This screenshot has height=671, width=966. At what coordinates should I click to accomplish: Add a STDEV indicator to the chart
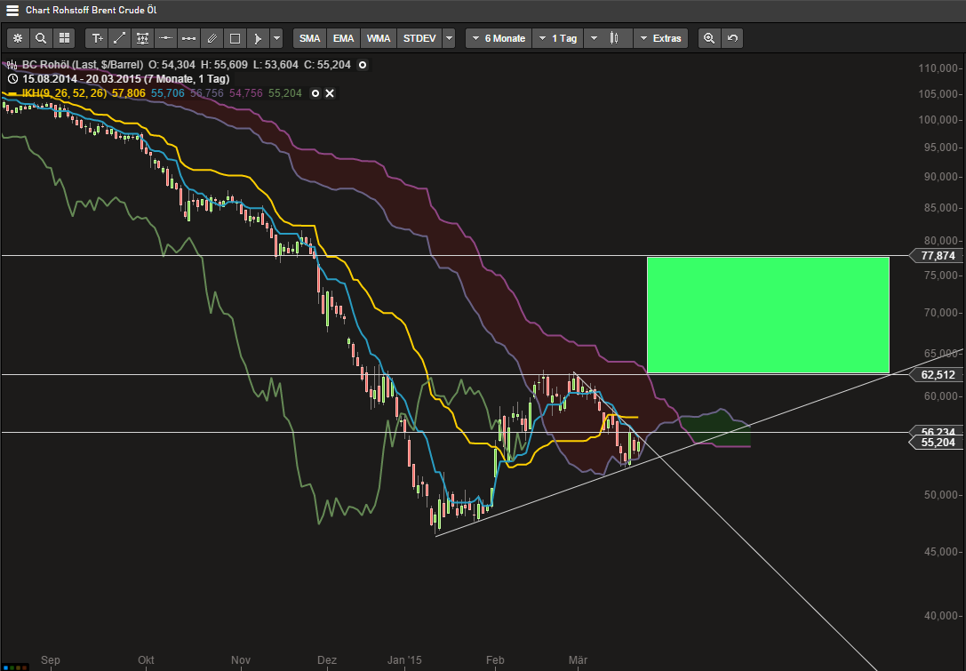click(x=418, y=38)
